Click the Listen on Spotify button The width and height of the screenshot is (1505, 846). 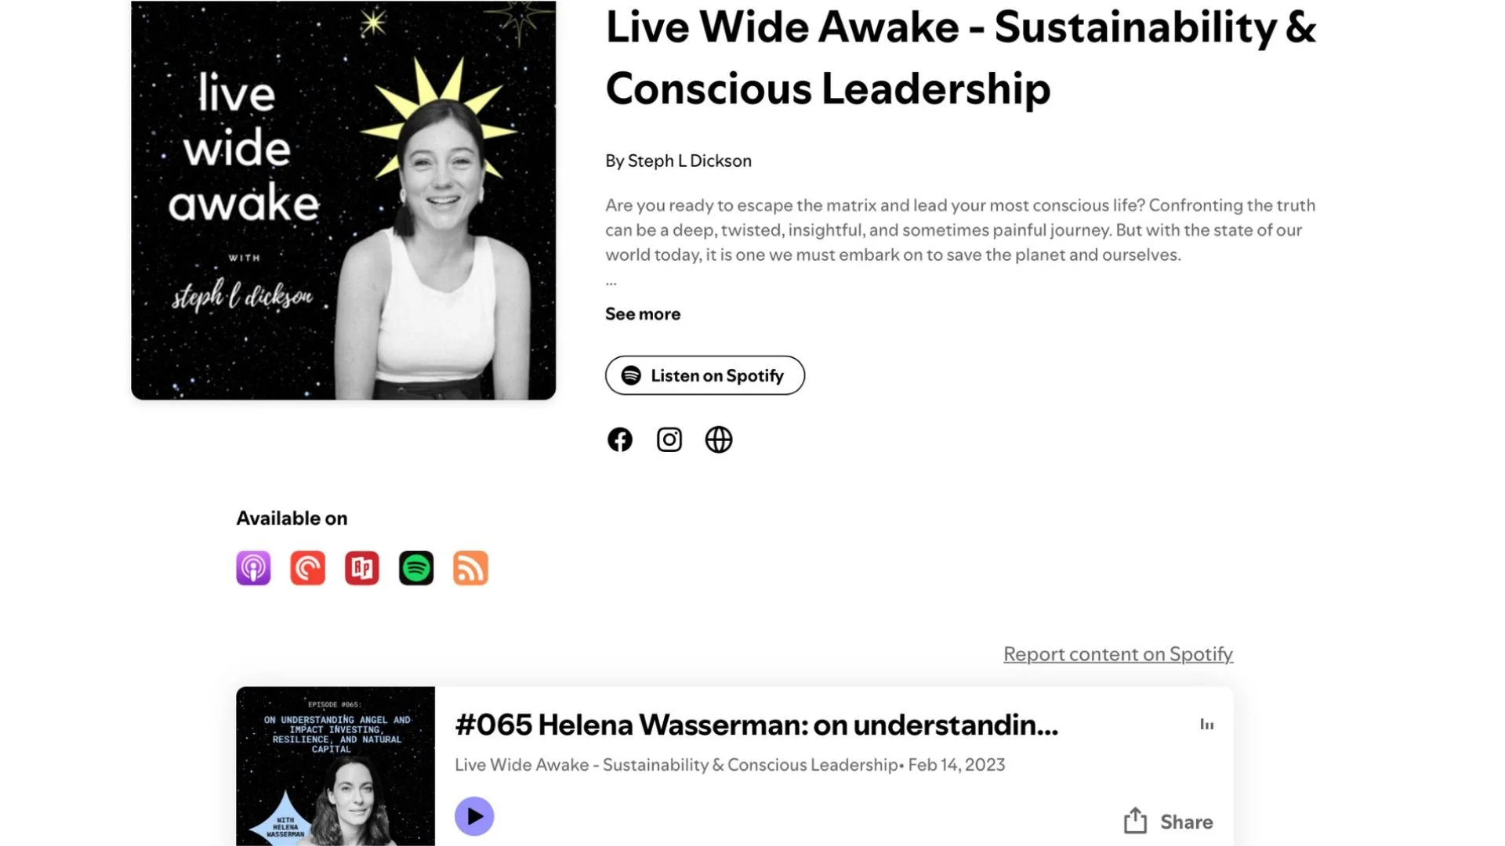pyautogui.click(x=705, y=375)
